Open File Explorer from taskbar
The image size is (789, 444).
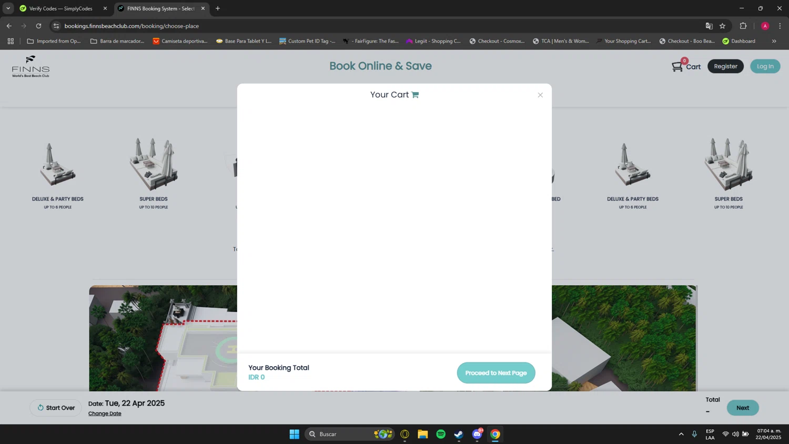[x=423, y=434]
